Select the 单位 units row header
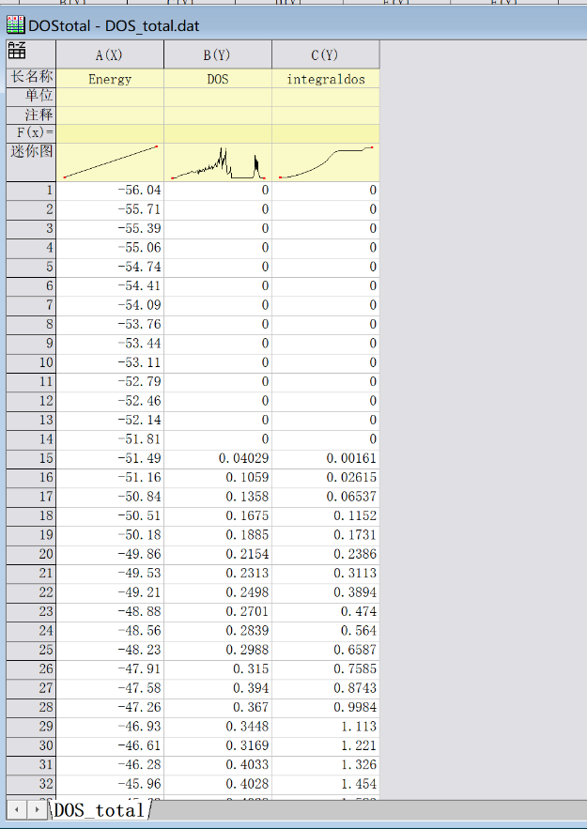The image size is (587, 829). click(31, 97)
